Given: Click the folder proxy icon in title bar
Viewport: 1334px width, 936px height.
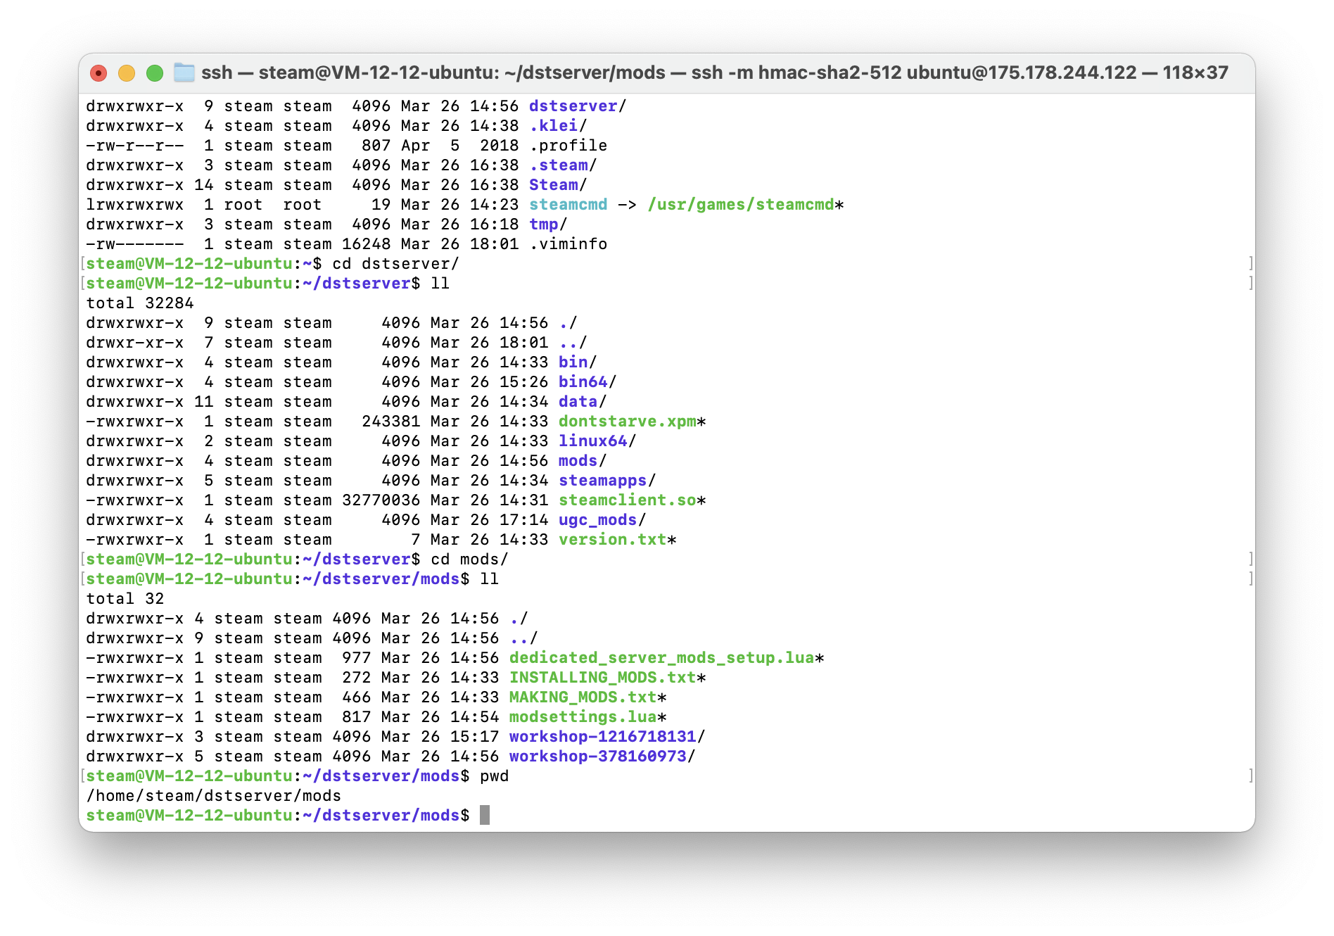Looking at the screenshot, I should [184, 72].
